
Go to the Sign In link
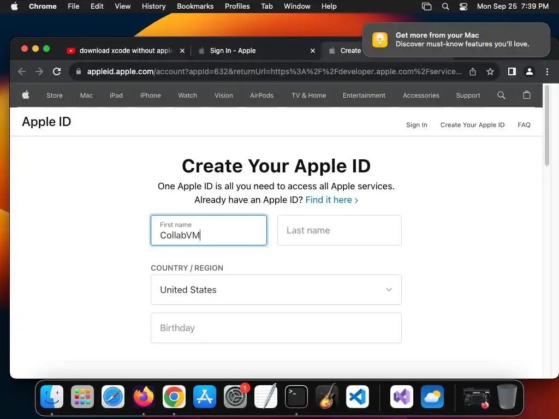click(x=417, y=125)
